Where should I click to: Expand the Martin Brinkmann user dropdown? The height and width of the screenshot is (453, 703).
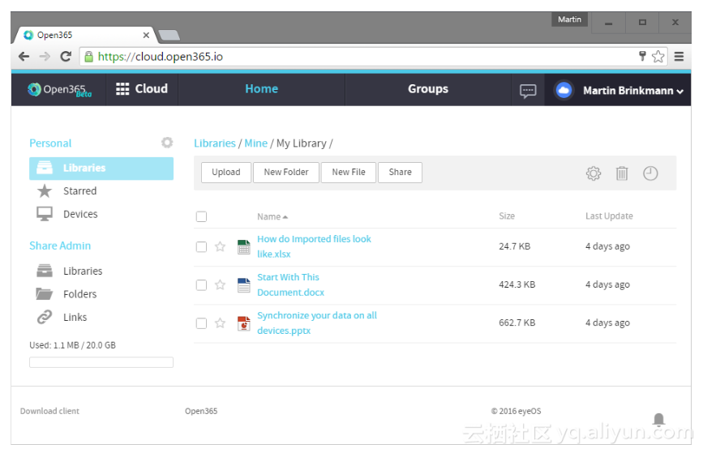pos(679,92)
